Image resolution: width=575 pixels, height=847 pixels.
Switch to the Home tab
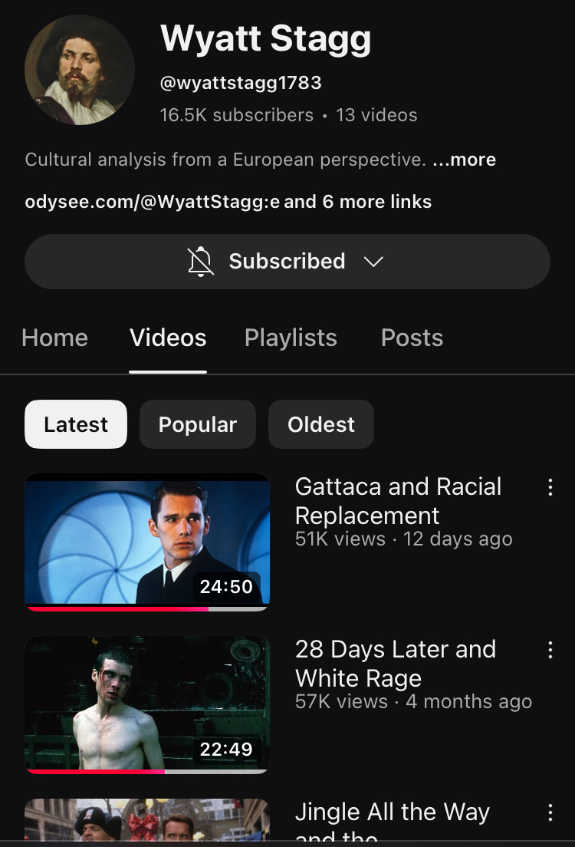tap(54, 338)
